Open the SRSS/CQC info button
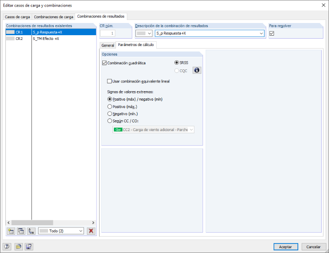Screen dimensions: 329x253 [x=197, y=70]
